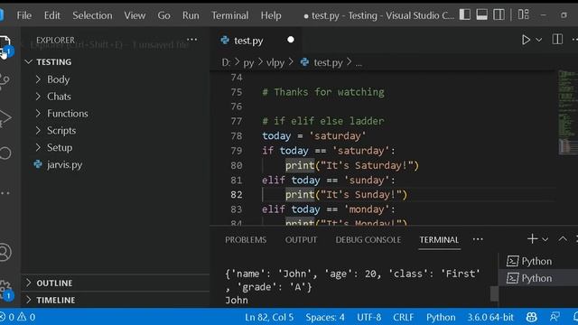Viewport: 578px width, 325px height.
Task: Open the new terminal launch profile dropdown
Action: [x=545, y=239]
